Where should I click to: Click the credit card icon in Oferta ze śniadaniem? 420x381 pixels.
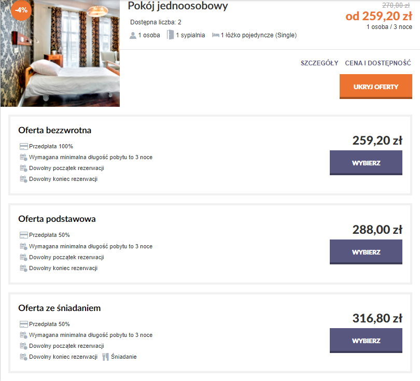[23, 324]
